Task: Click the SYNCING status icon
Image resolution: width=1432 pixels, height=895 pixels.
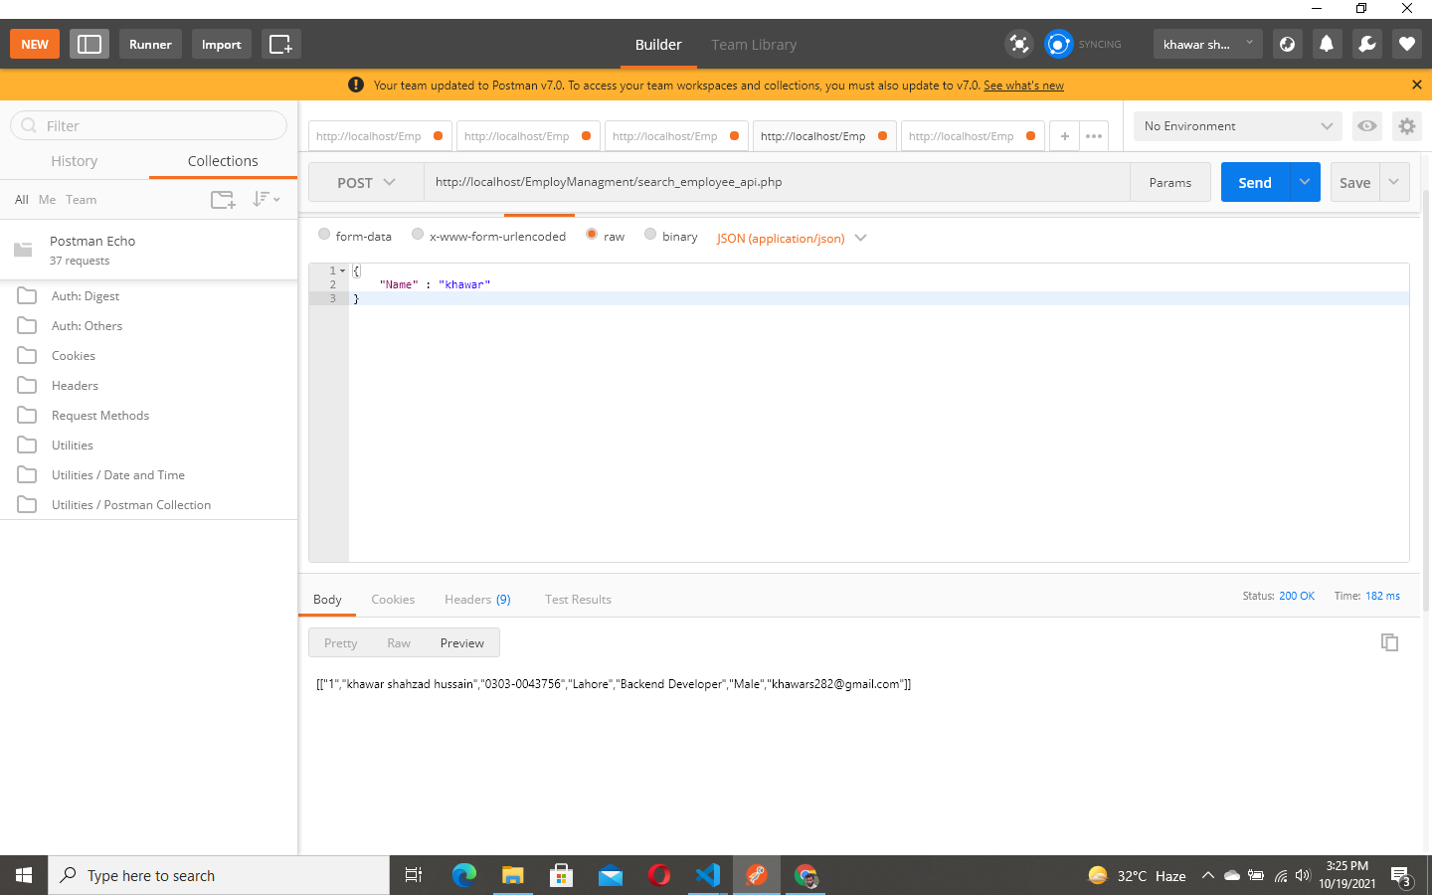Action: tap(1058, 44)
